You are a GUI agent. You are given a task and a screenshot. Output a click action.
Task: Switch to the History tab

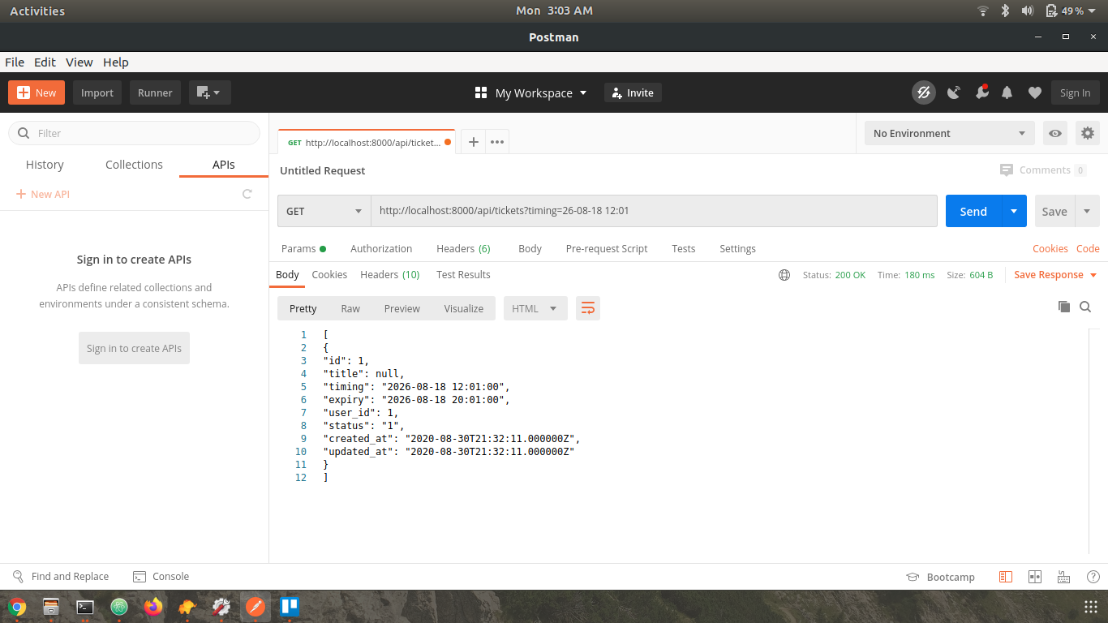click(x=45, y=164)
